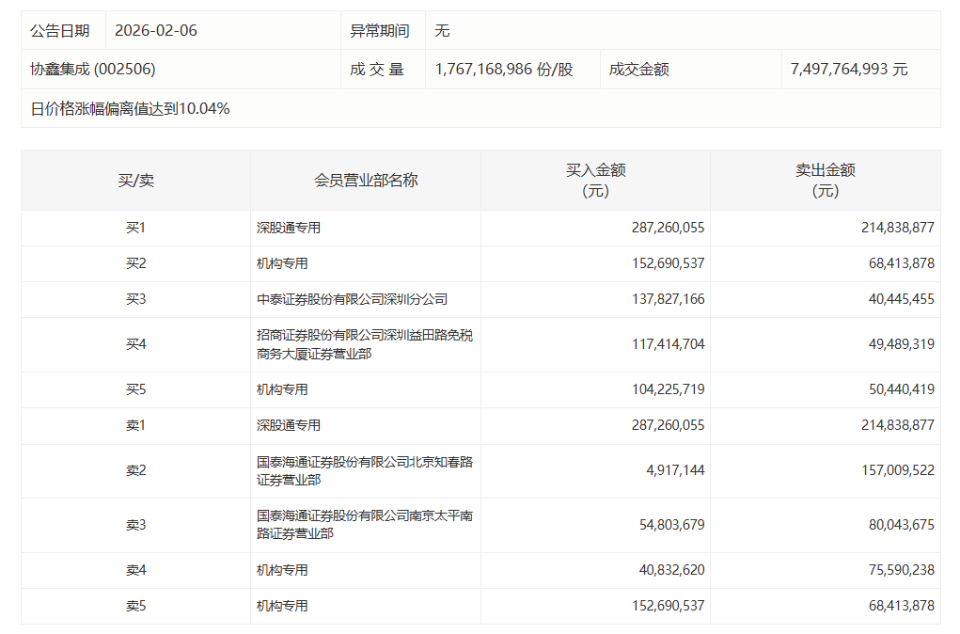This screenshot has width=960, height=634.
Task: Select the 成交金额 value 7,497,764,993 元
Action: (849, 70)
